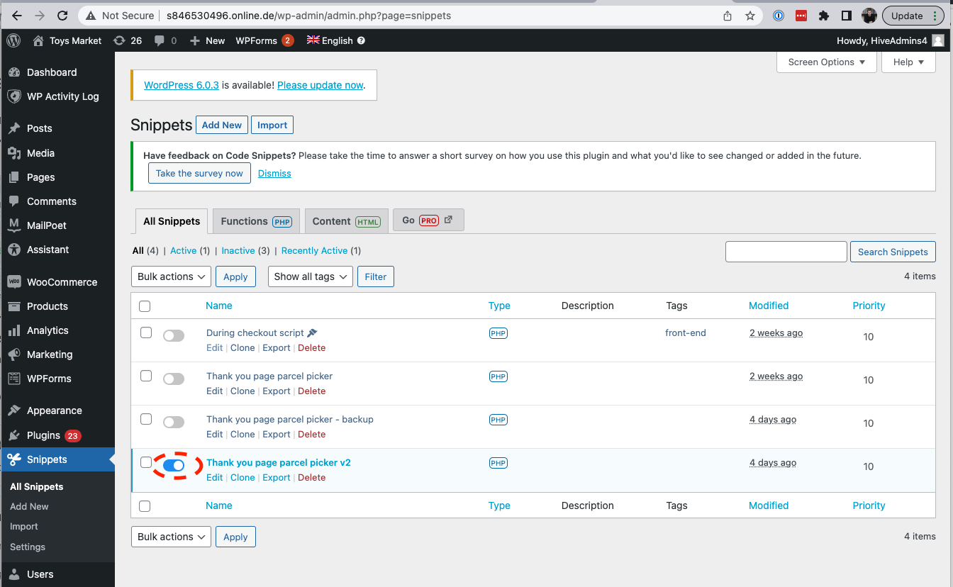Click the browser share icon

(728, 16)
